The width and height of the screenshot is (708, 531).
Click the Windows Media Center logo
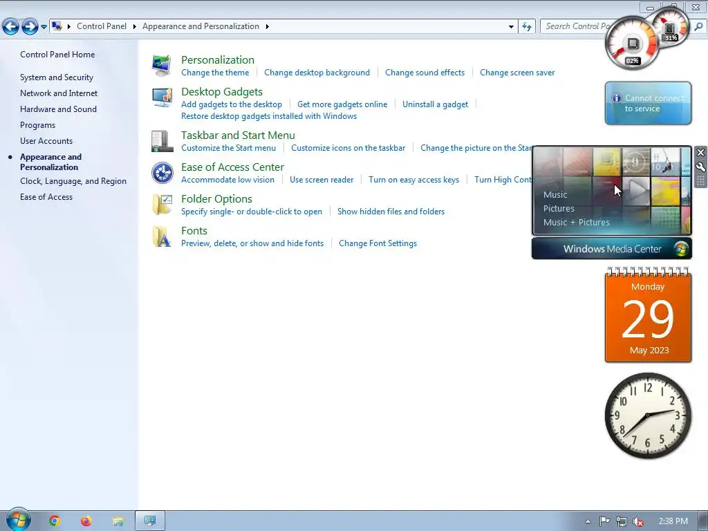681,249
